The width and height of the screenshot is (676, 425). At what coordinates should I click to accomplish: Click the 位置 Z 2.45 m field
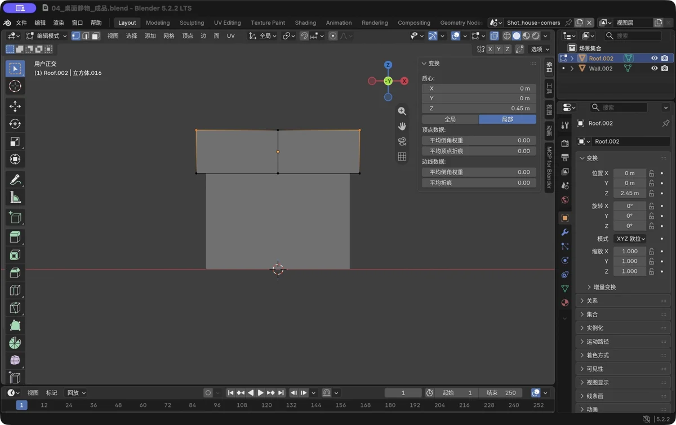tap(629, 193)
